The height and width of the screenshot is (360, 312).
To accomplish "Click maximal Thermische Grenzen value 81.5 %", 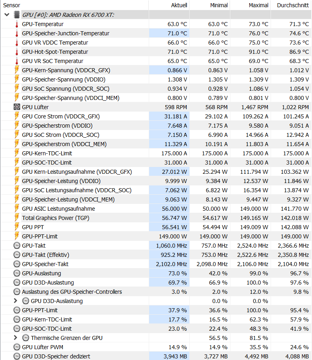I will (259, 338).
